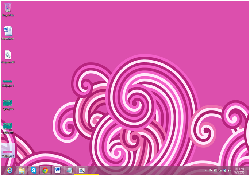The image size is (250, 175).
Task: Select the highlighted Wallpaper 2 desktop file
Action: (8, 149)
